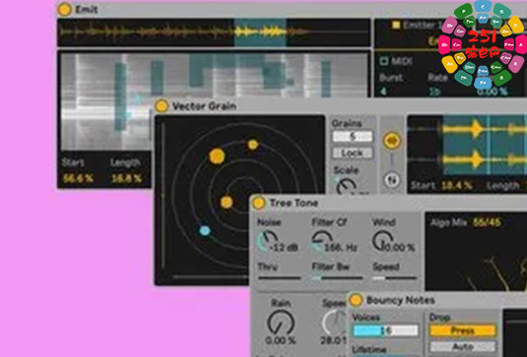The width and height of the screenshot is (527, 357).
Task: Select the large yellow grain dot on the orbit
Action: coord(217,156)
